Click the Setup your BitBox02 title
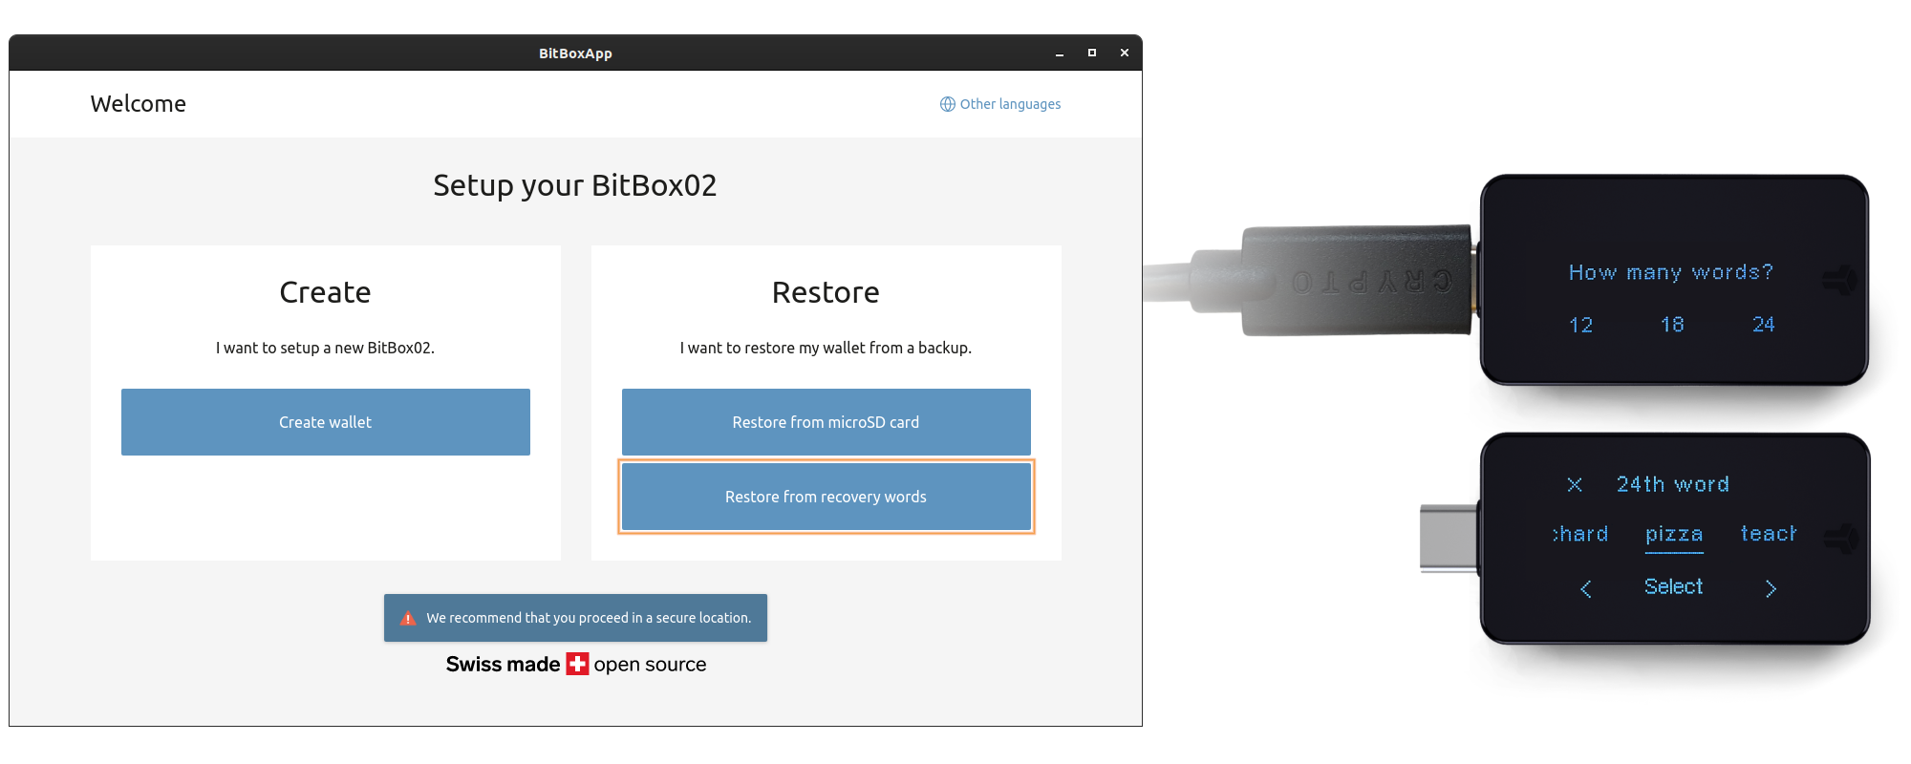The height and width of the screenshot is (764, 1911). coord(575,185)
